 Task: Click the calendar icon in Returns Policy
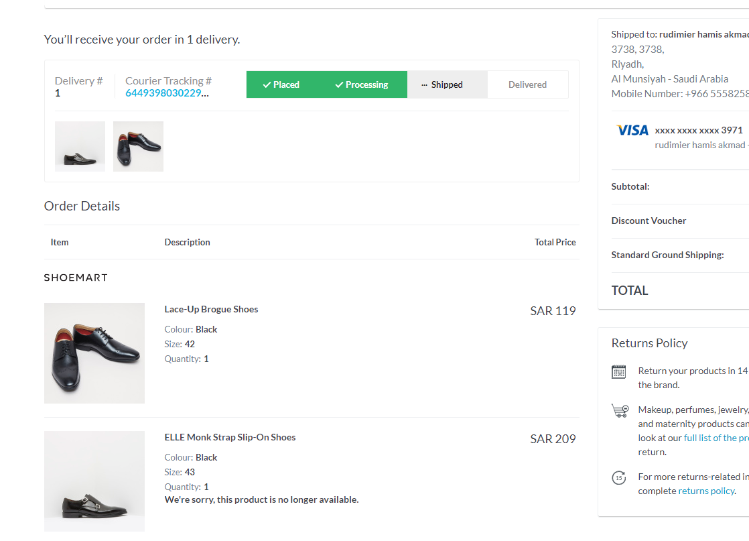click(619, 372)
